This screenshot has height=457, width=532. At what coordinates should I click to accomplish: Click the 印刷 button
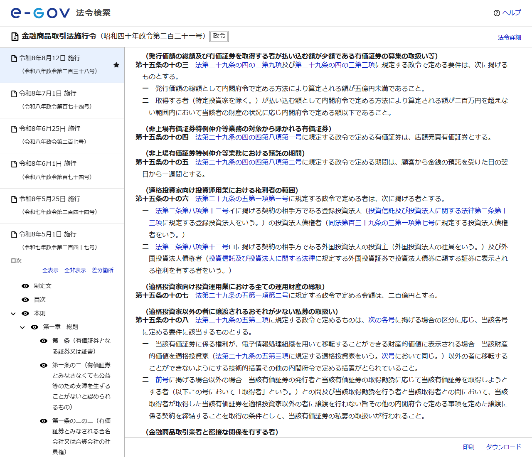(469, 447)
